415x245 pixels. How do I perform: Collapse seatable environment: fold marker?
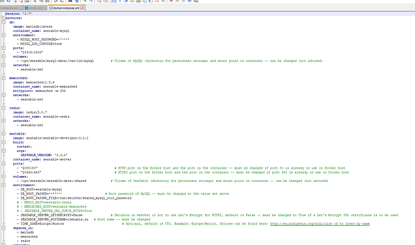4,185
